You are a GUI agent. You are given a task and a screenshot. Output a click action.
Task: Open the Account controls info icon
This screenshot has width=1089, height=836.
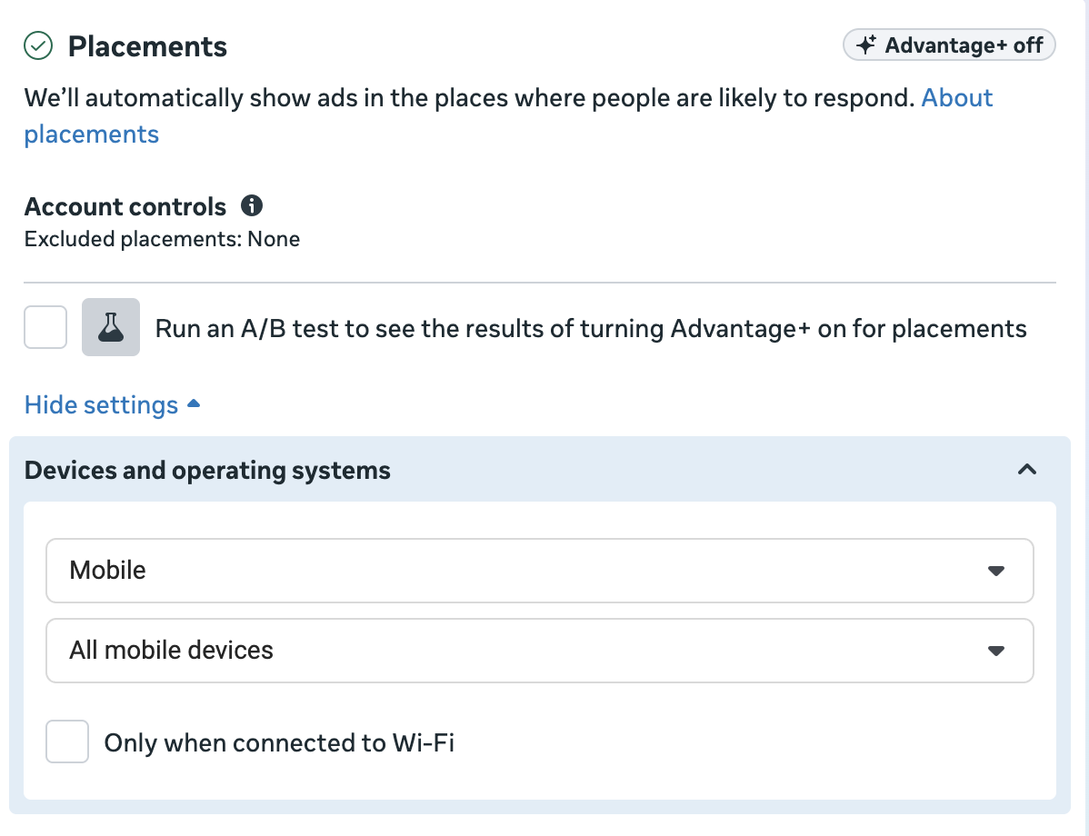tap(252, 206)
